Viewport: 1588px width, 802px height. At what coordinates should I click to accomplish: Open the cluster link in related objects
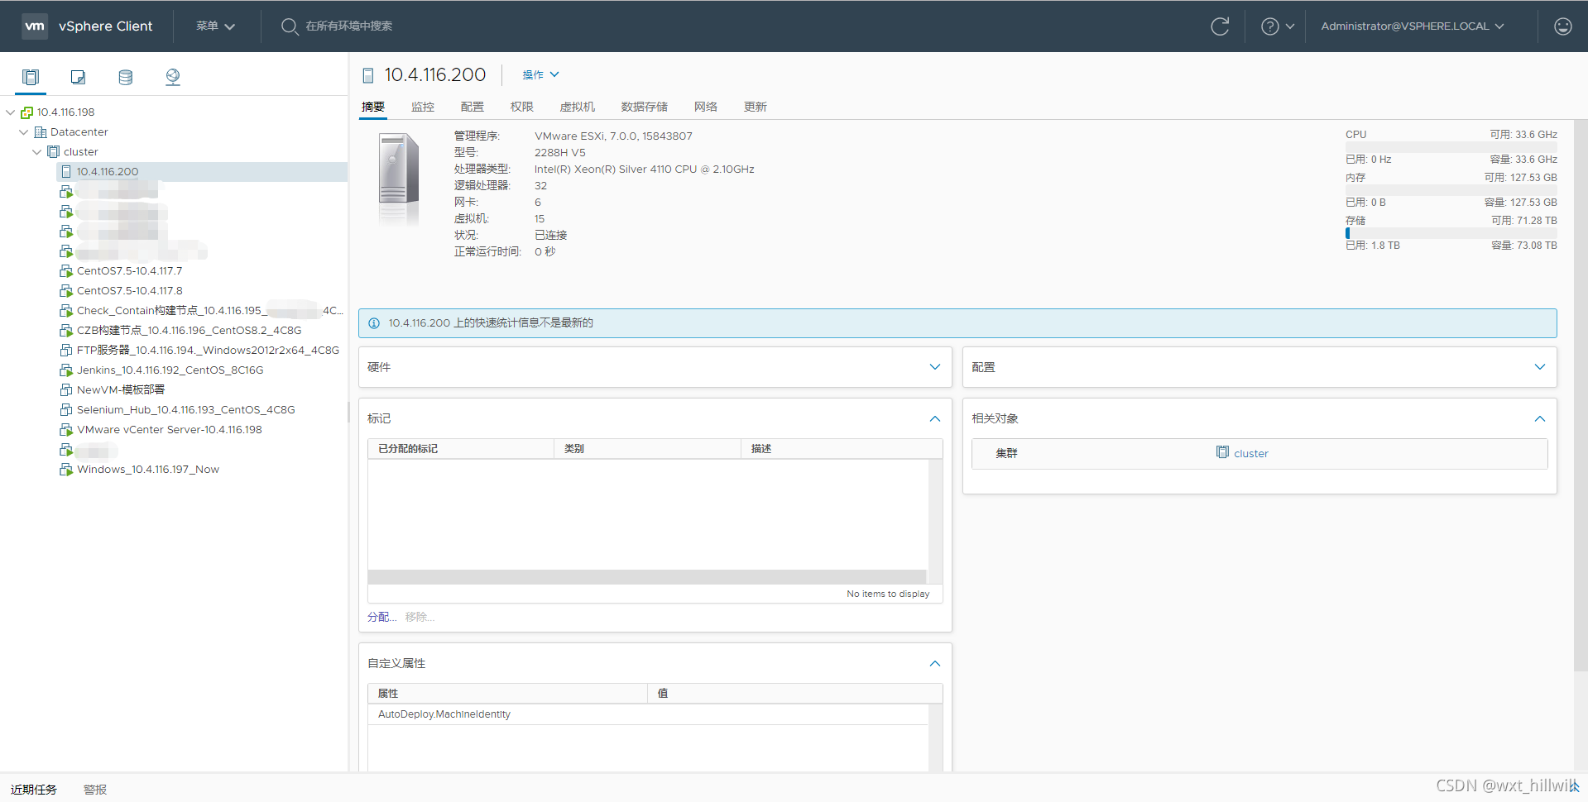click(x=1250, y=454)
